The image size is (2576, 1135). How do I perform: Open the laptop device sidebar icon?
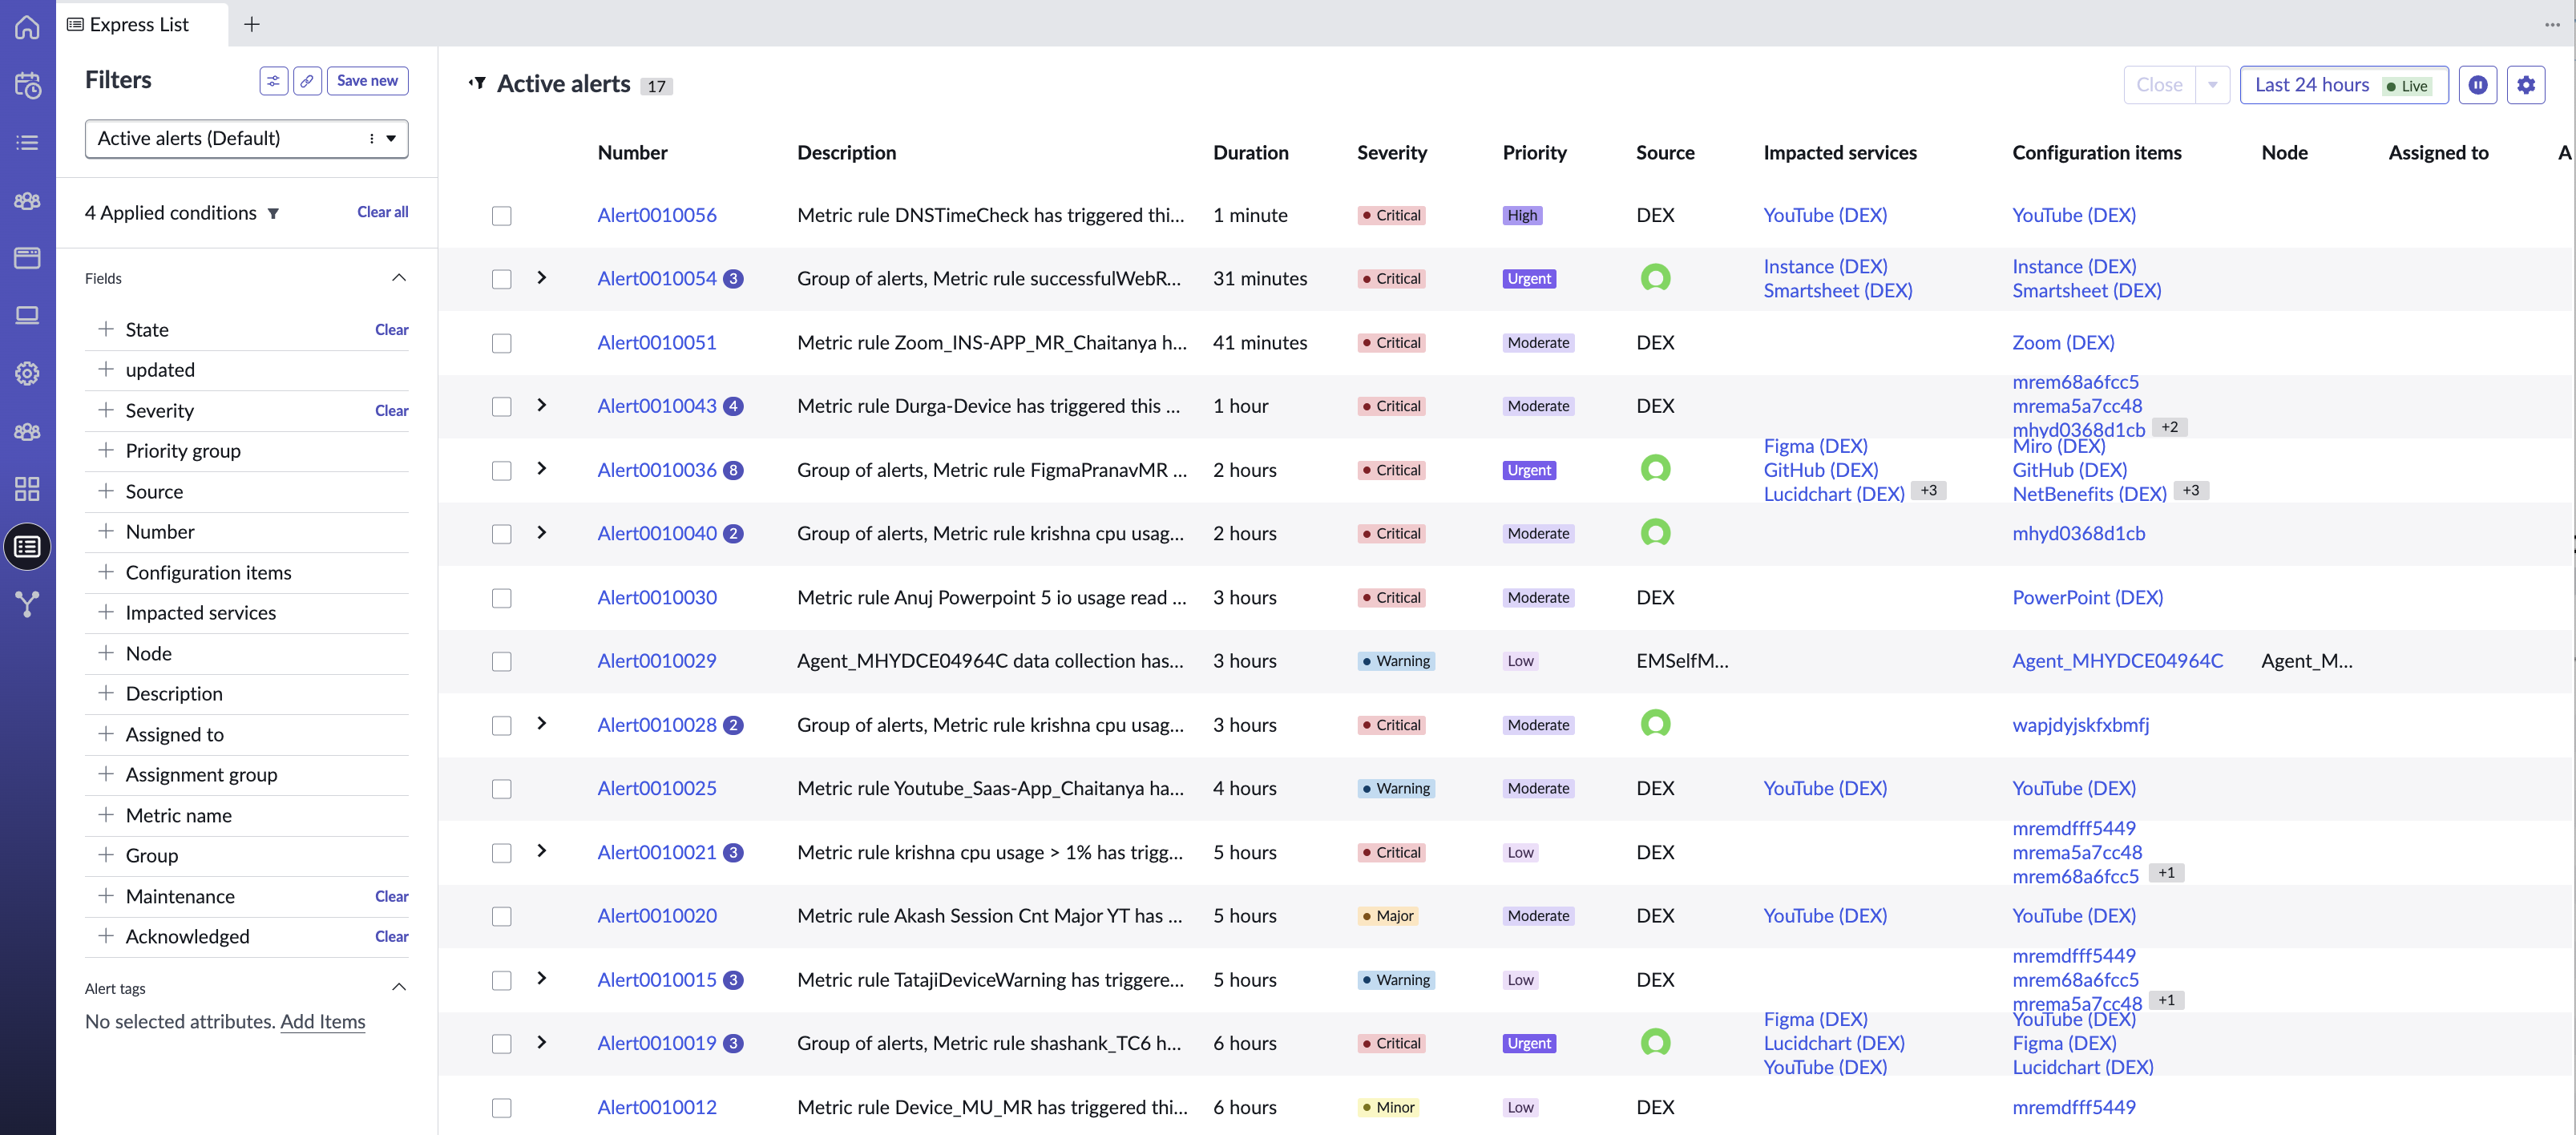[x=27, y=316]
